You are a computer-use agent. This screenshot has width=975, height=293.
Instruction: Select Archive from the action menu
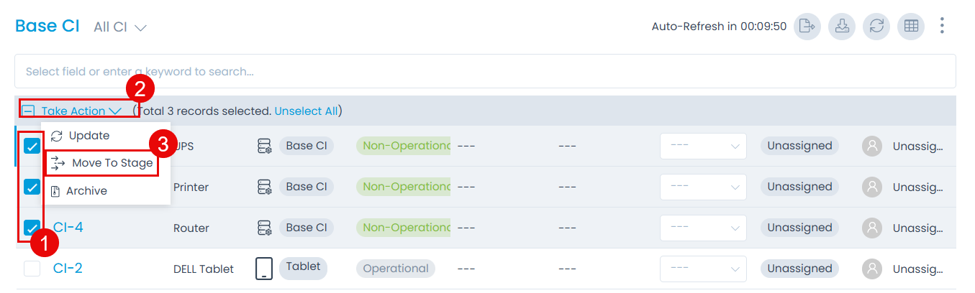click(x=86, y=191)
